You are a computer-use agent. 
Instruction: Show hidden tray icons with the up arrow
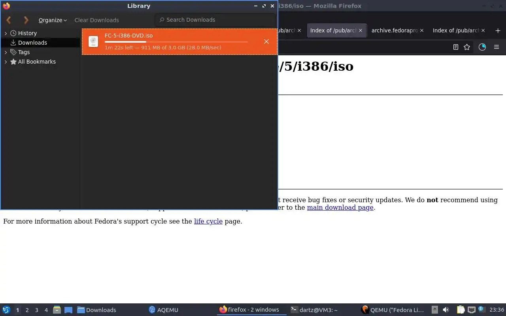click(435, 310)
